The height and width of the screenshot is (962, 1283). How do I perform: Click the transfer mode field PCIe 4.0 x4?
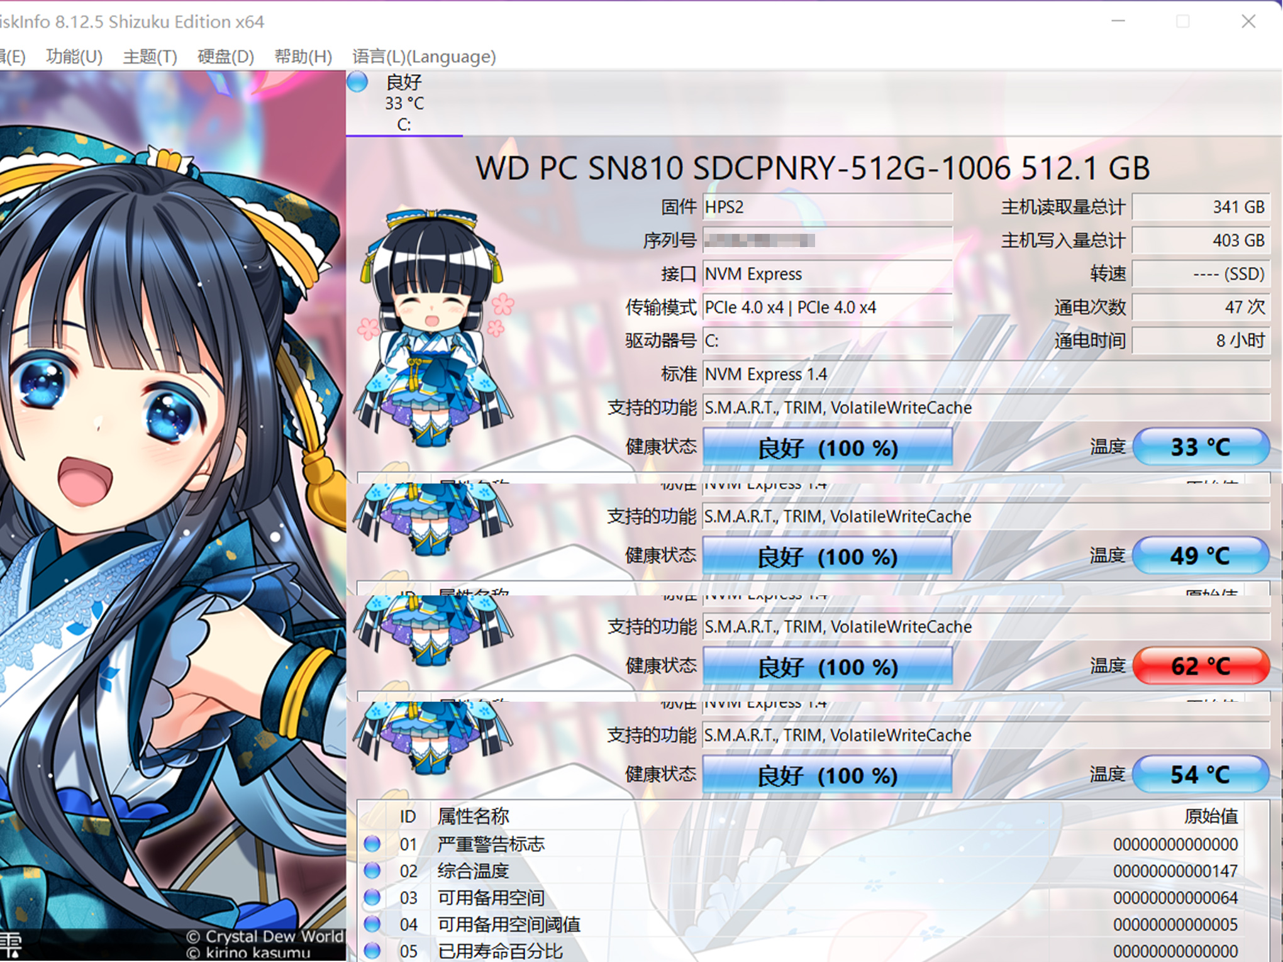click(x=828, y=307)
